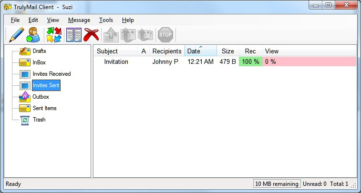
Task: Select the InBox folder label
Action: [x=39, y=62]
